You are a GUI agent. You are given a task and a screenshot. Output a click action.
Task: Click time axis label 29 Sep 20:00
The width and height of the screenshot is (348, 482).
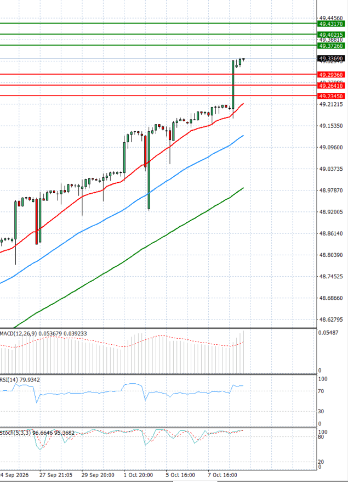click(98, 475)
